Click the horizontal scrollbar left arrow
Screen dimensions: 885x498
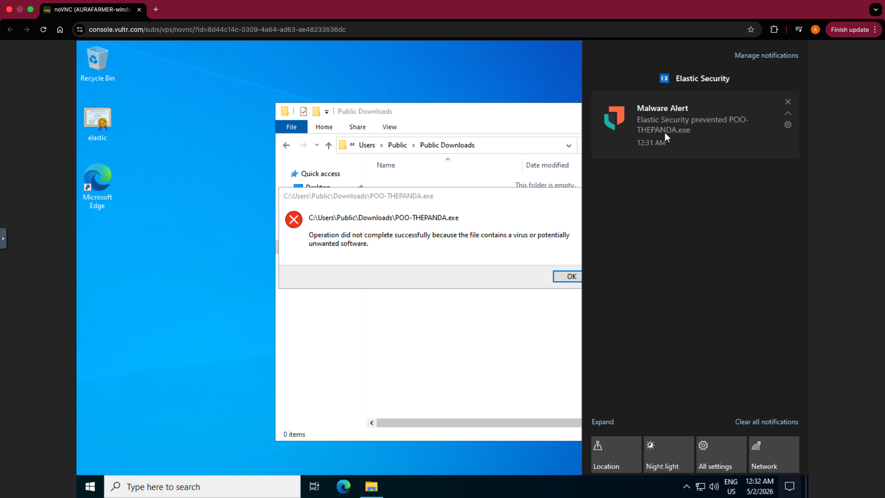[372, 423]
